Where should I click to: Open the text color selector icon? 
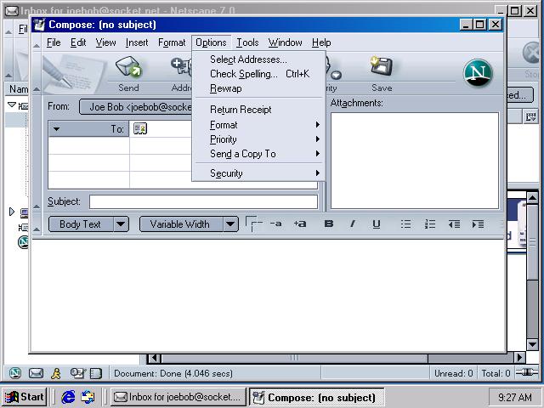point(253,224)
